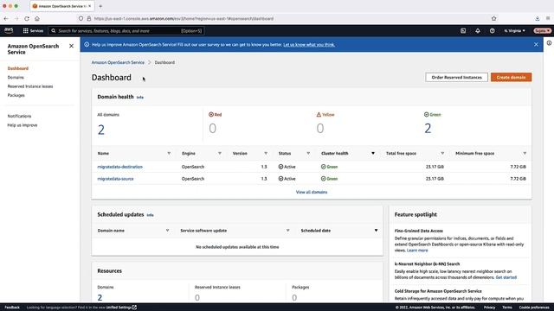The width and height of the screenshot is (554, 311).
Task: Open Terms link in footer
Action: 506,308
